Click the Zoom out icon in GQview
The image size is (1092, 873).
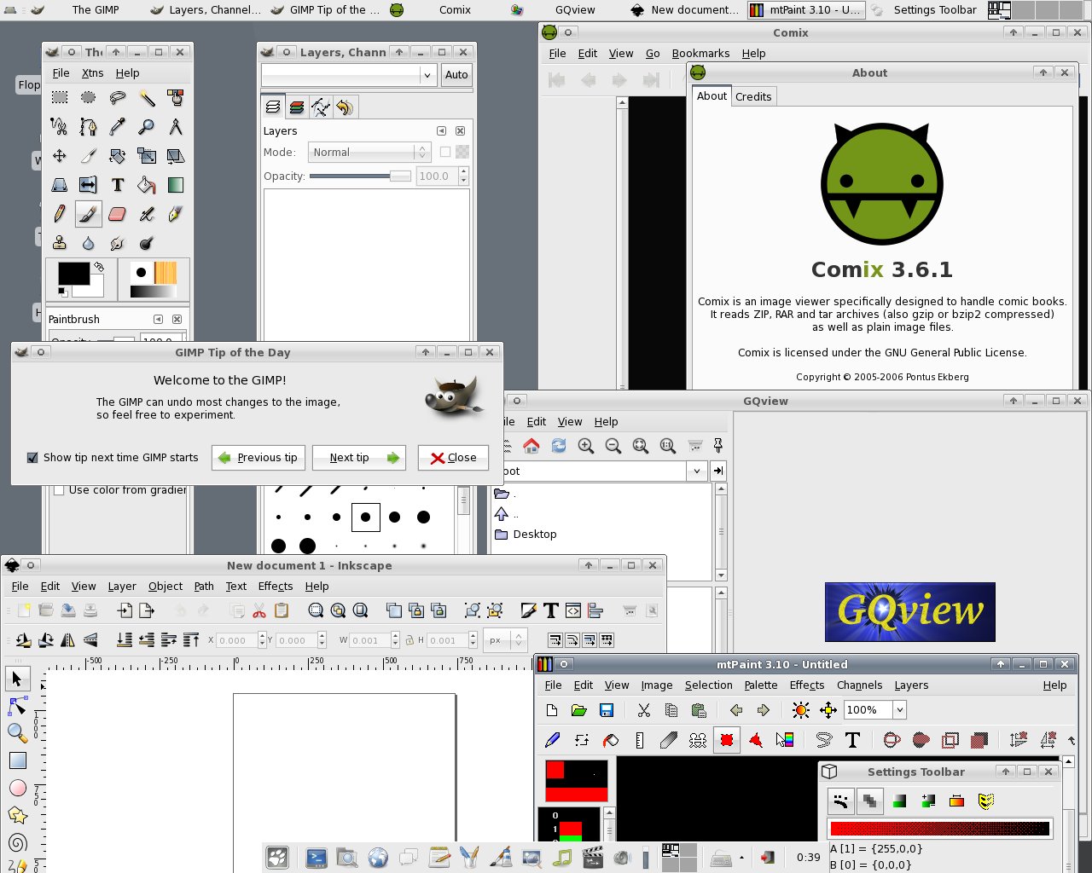tap(613, 446)
